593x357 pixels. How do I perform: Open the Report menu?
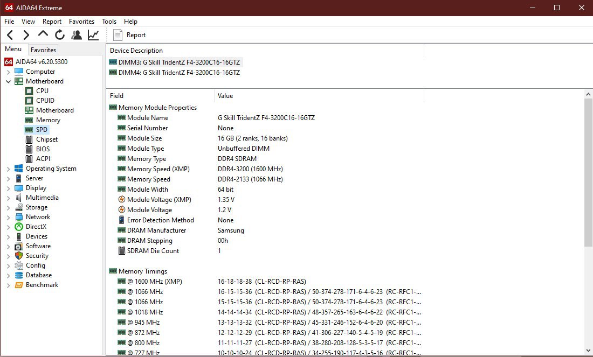click(x=52, y=22)
